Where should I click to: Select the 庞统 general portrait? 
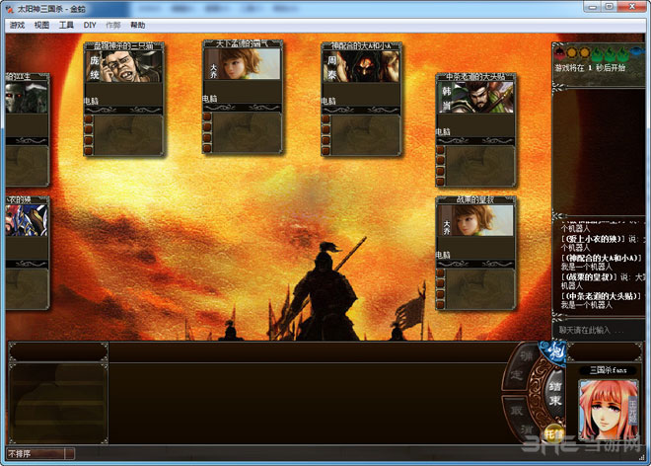(x=123, y=66)
